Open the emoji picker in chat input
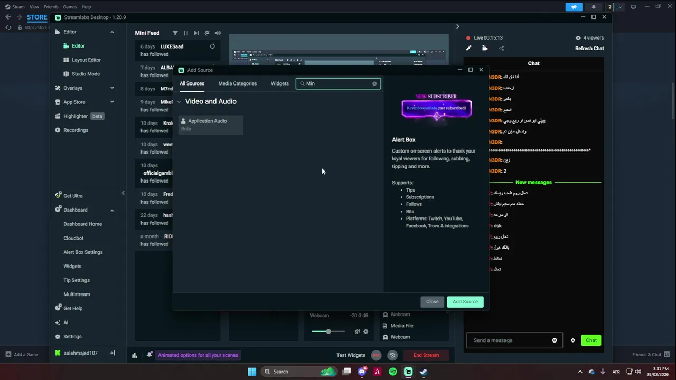The height and width of the screenshot is (380, 676). coord(555,340)
